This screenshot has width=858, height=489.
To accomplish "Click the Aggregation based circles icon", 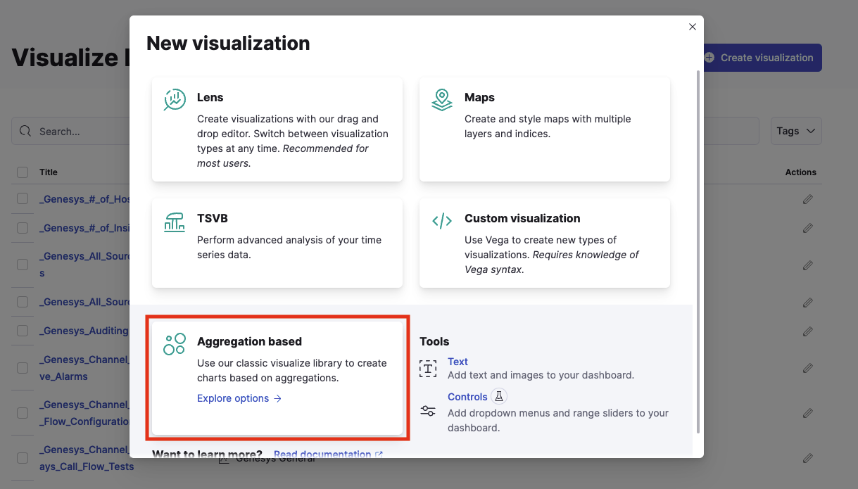I will click(175, 344).
